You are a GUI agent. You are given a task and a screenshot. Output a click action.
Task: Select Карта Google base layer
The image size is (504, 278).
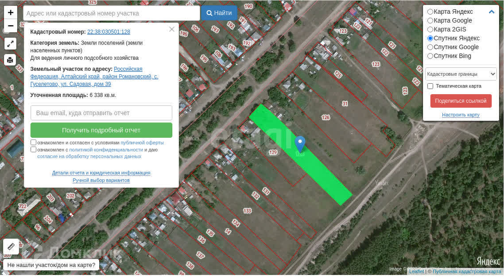[430, 20]
